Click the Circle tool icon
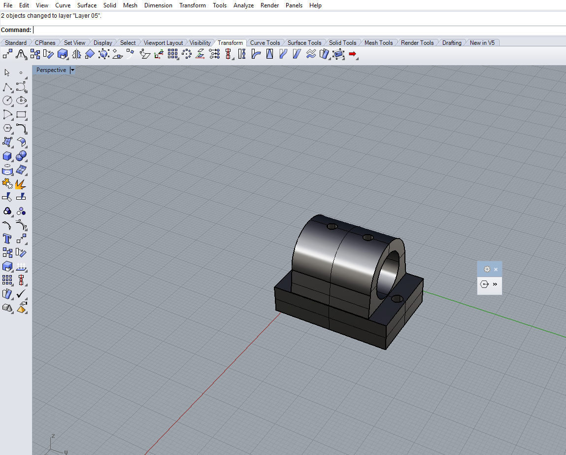The height and width of the screenshot is (455, 566). click(7, 101)
